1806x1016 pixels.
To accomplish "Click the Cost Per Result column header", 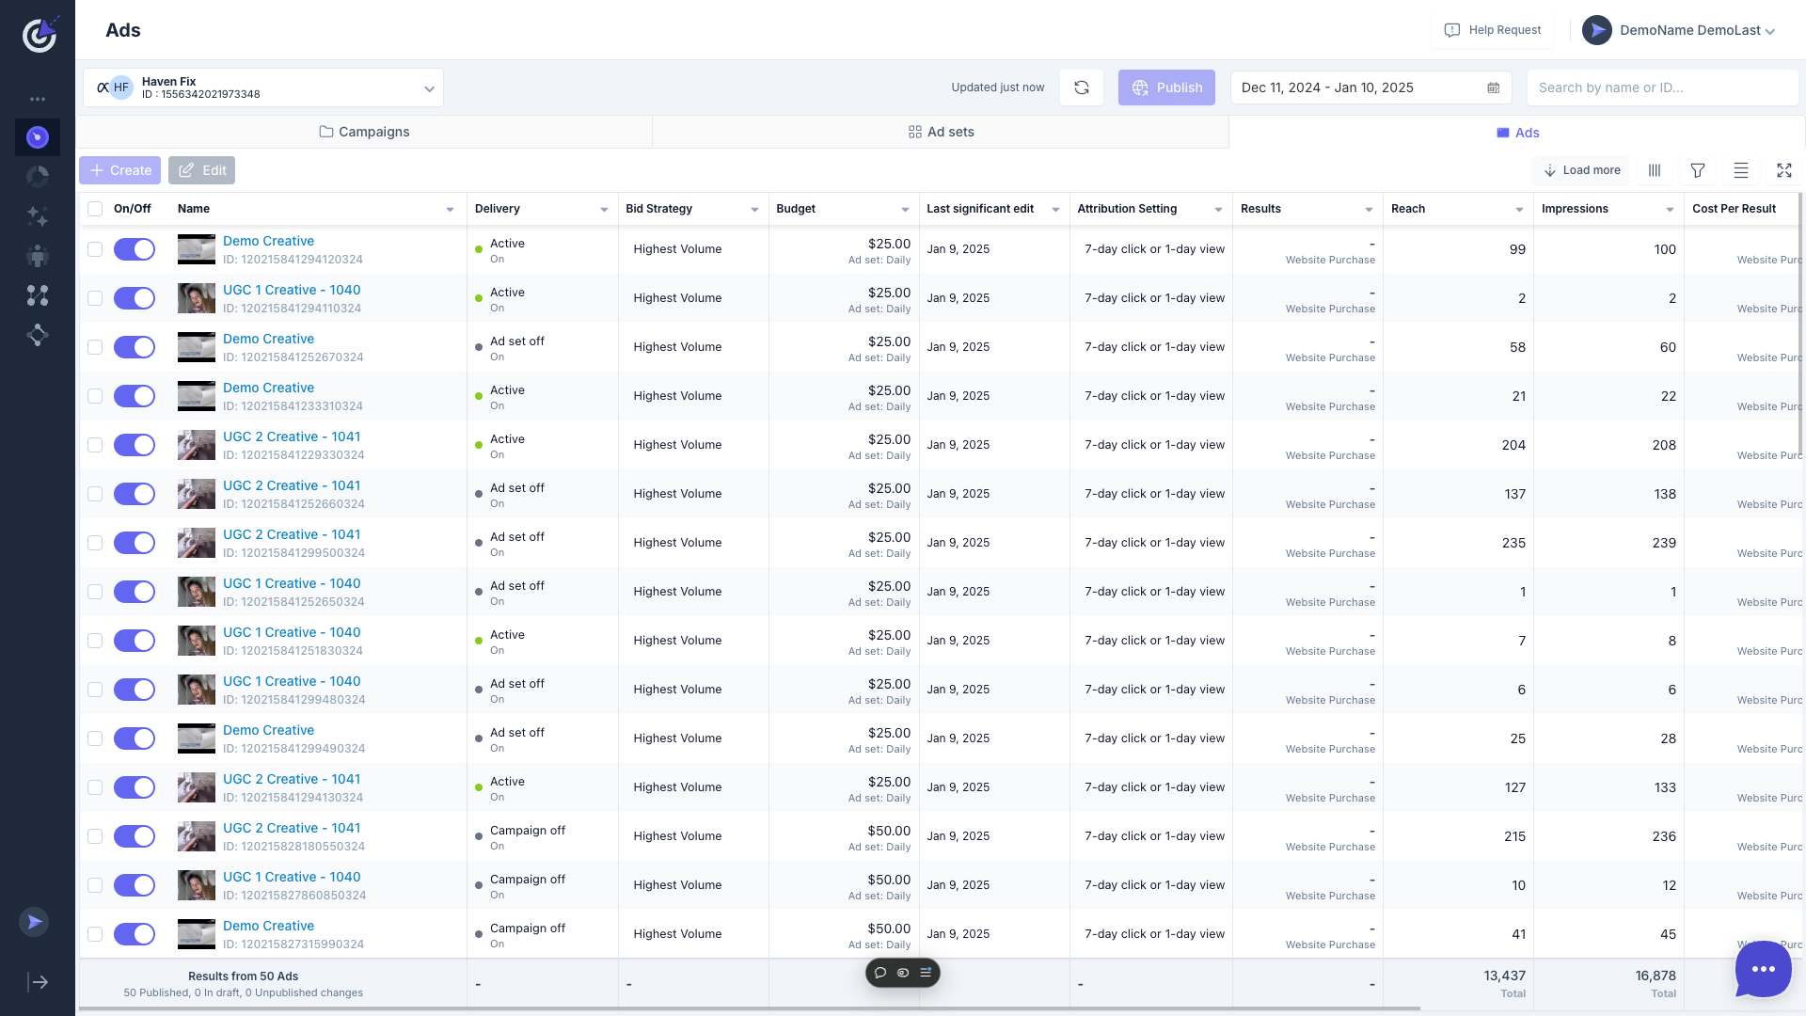I will point(1734,209).
